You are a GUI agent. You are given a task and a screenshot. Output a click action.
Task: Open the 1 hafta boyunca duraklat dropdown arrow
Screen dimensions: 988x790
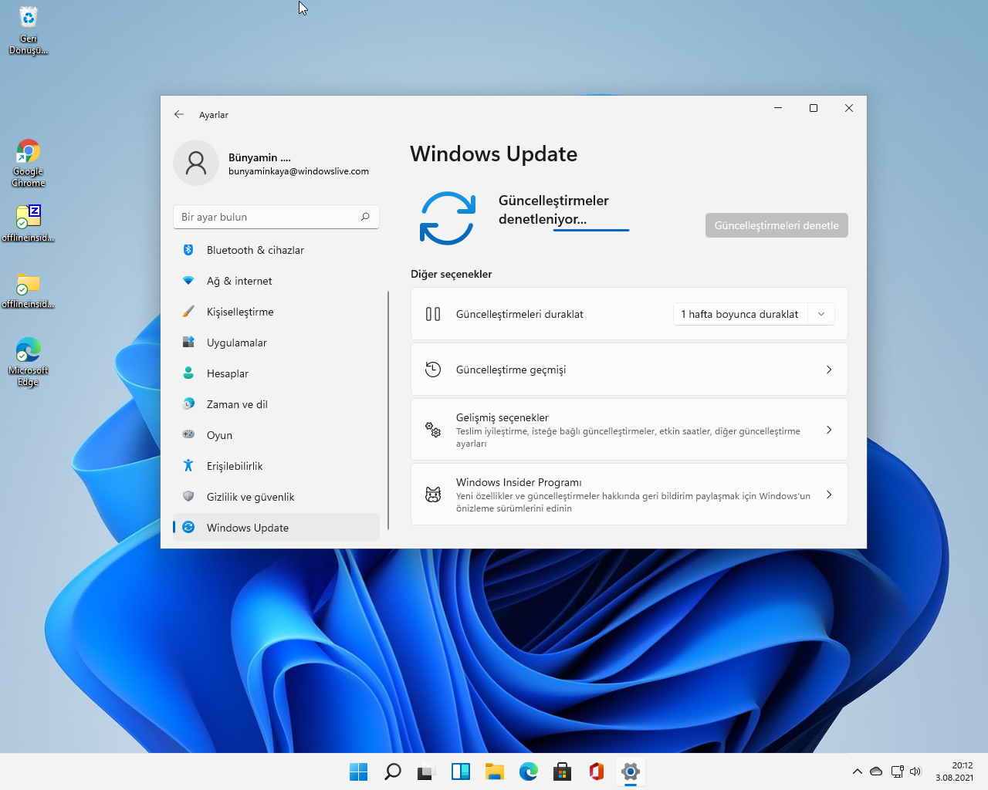click(821, 314)
